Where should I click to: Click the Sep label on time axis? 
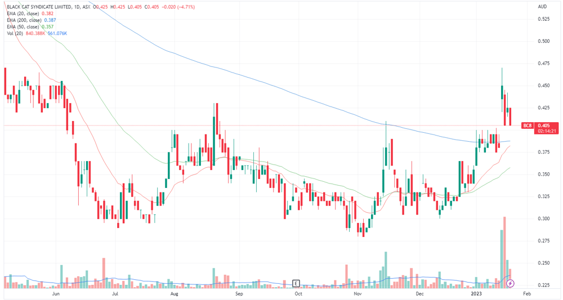coord(239,294)
